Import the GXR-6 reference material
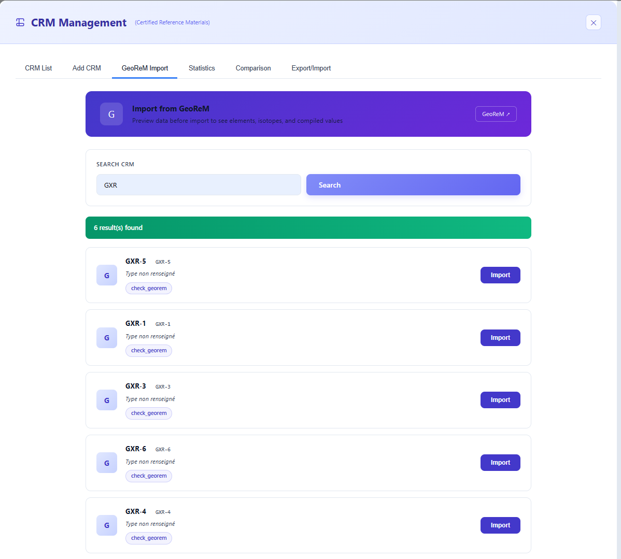621x559 pixels. (500, 462)
